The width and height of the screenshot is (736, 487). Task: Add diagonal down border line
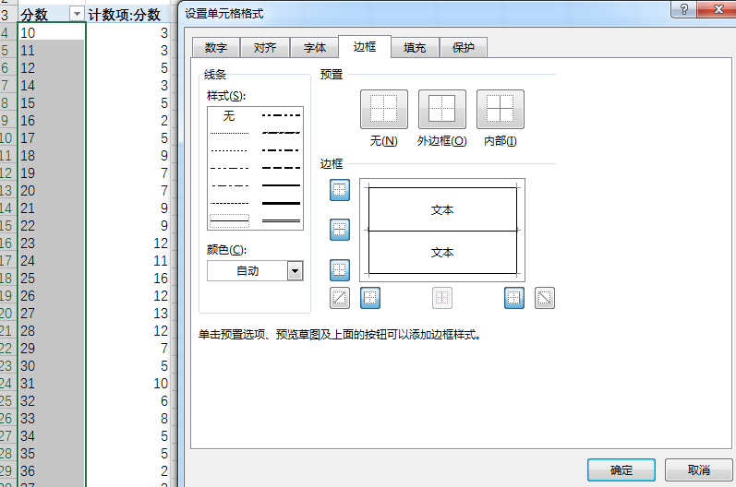coord(545,298)
